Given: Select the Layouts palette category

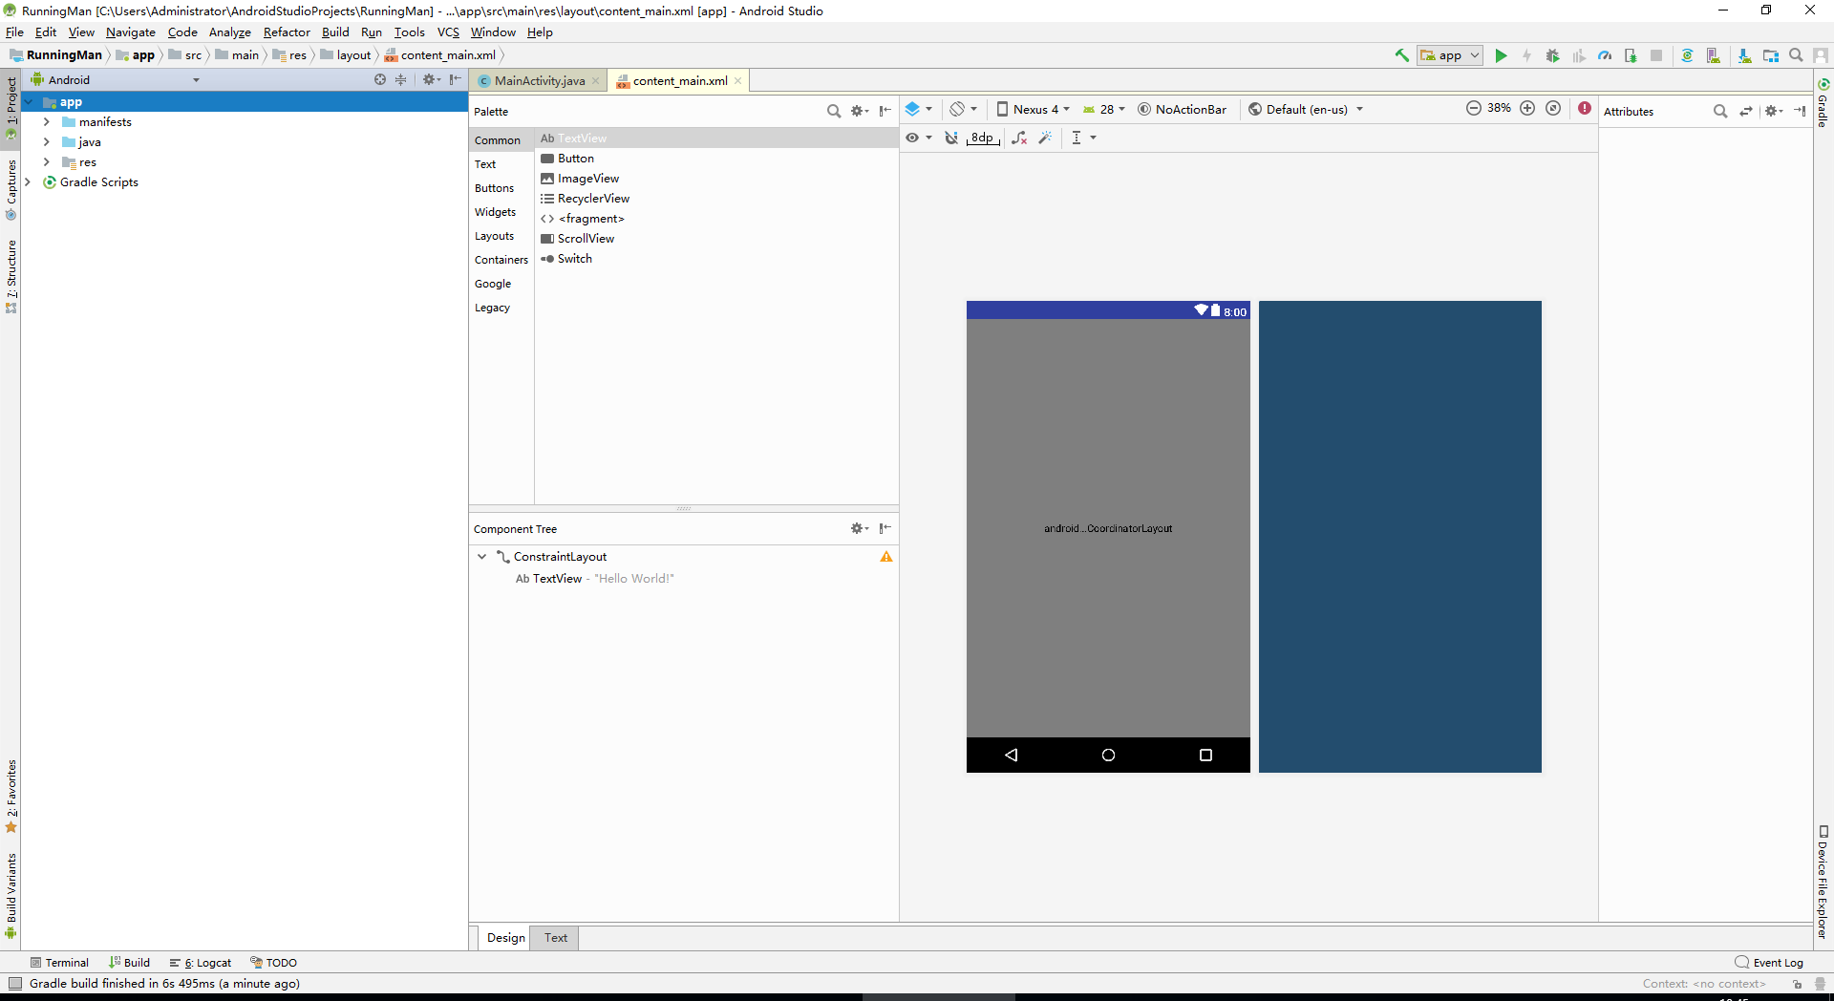Looking at the screenshot, I should pyautogui.click(x=494, y=236).
